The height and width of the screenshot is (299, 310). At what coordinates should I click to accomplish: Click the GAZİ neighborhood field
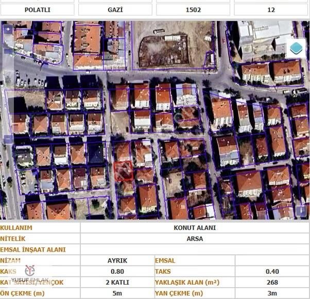click(115, 9)
